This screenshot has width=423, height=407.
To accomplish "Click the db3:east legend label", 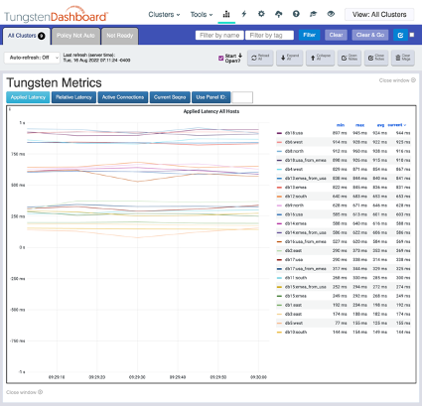I will (293, 314).
